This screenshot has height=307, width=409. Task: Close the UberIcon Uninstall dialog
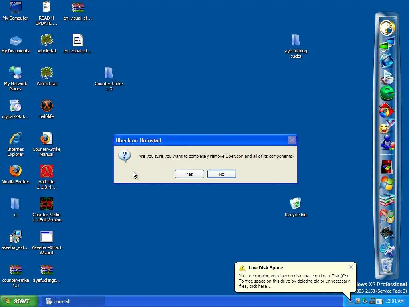292,140
